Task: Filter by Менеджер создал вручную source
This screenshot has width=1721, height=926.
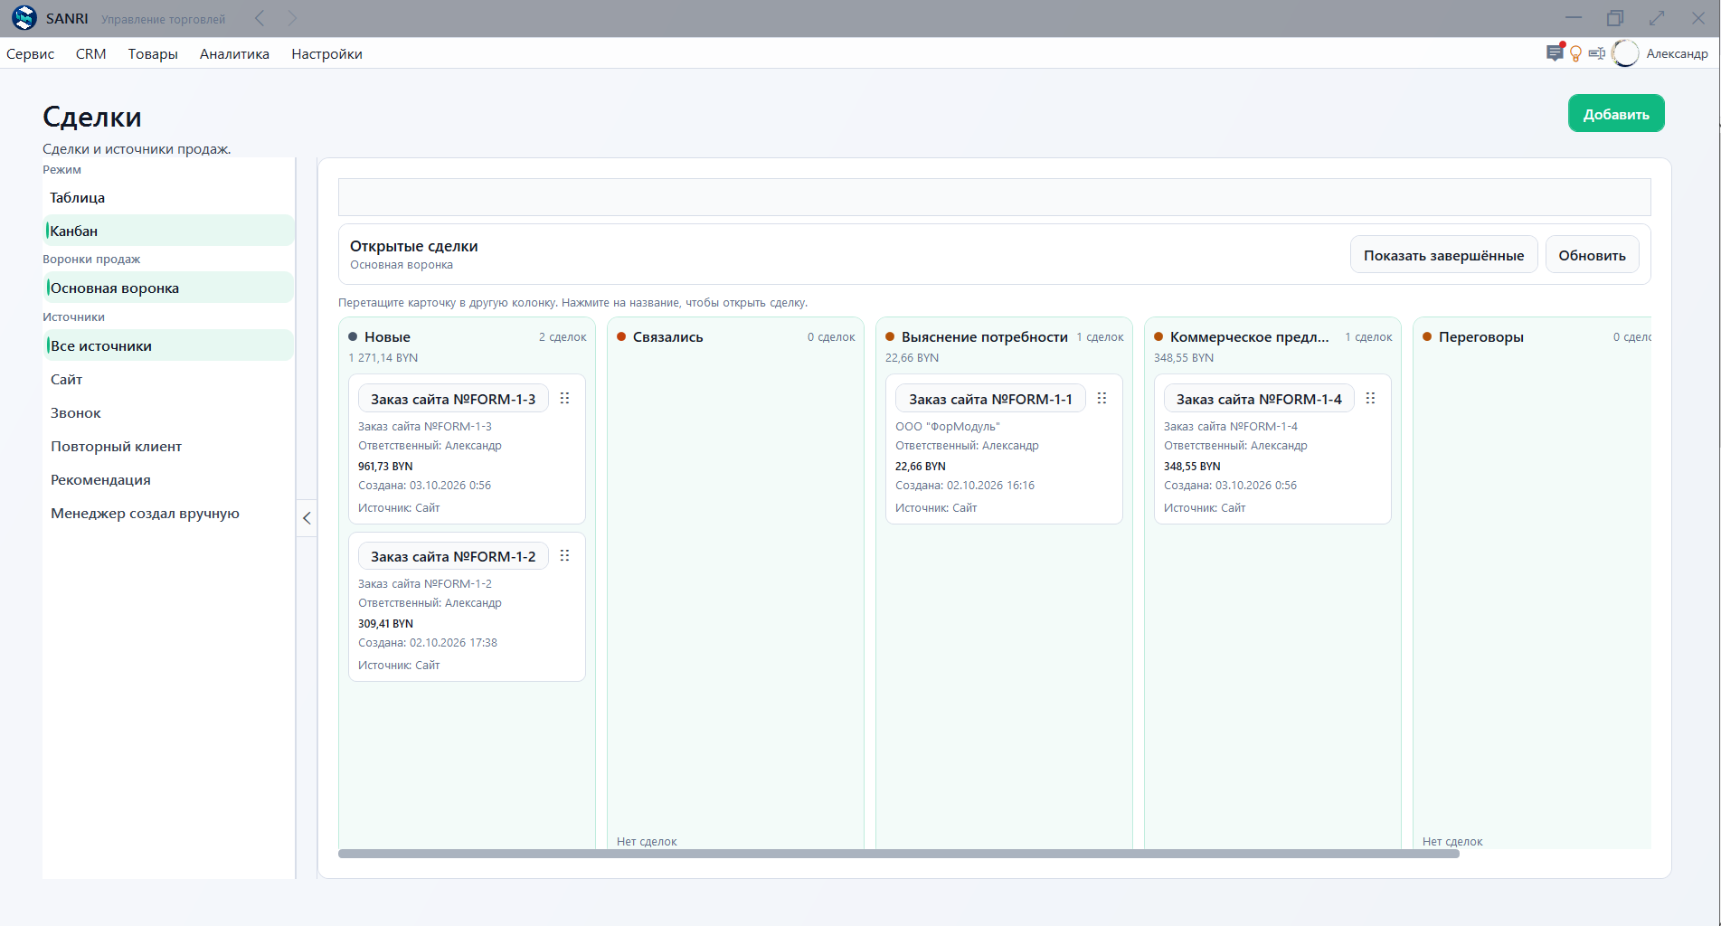Action: coord(168,513)
